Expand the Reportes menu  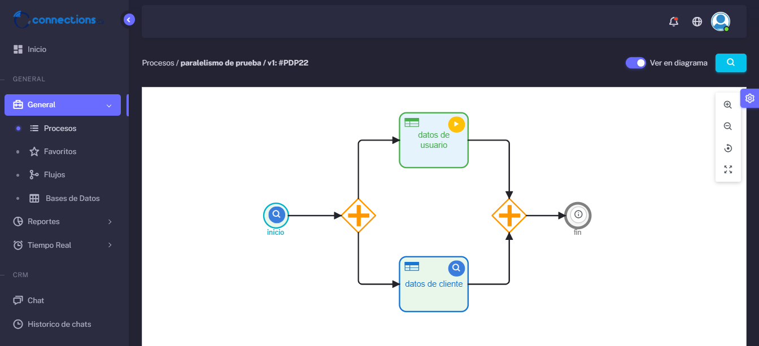[63, 222]
